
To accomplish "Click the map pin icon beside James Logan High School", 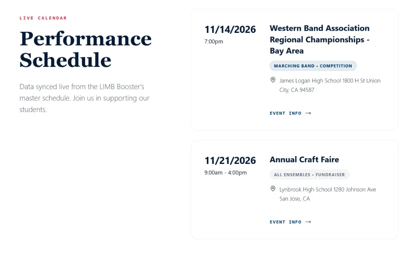I will coord(273,80).
